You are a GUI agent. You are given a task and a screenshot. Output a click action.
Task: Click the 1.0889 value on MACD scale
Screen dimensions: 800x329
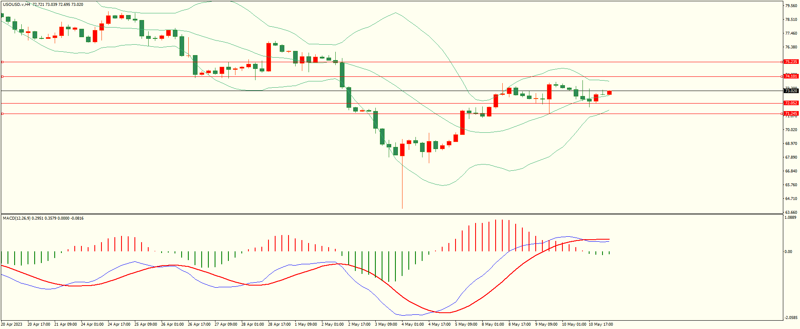point(790,218)
